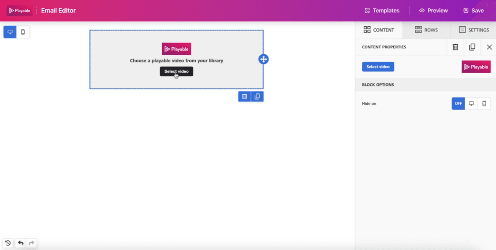The width and height of the screenshot is (496, 250).
Task: Delete the selected block using canvas trash icon
Action: click(245, 96)
